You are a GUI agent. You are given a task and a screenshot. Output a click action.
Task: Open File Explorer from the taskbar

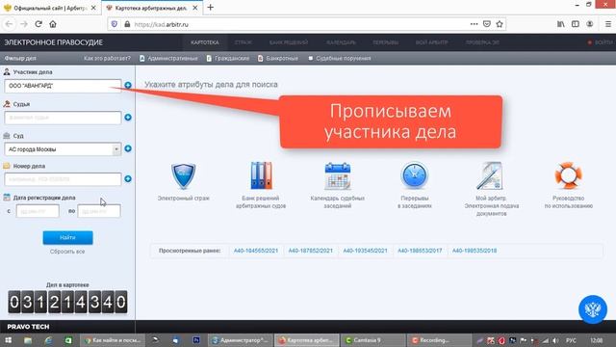coord(28,340)
